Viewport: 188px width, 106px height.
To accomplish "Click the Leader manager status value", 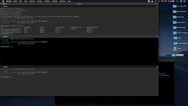I will coord(73,29).
